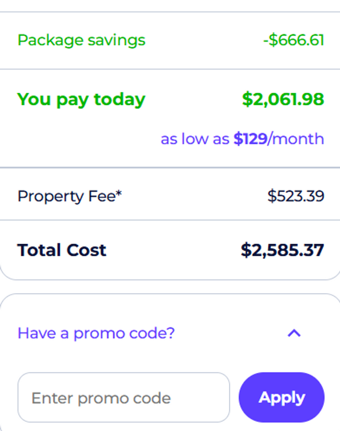Select the Total Cost label
340x431 pixels.
(62, 250)
